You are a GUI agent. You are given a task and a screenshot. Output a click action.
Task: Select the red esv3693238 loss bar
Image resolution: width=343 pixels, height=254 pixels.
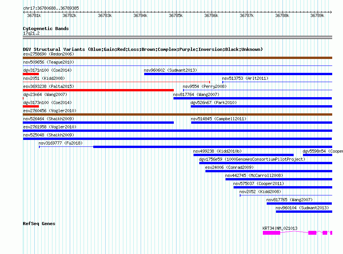tap(98, 90)
